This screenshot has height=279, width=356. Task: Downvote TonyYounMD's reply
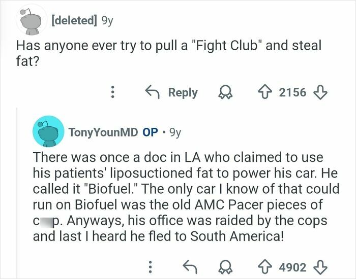point(320,266)
